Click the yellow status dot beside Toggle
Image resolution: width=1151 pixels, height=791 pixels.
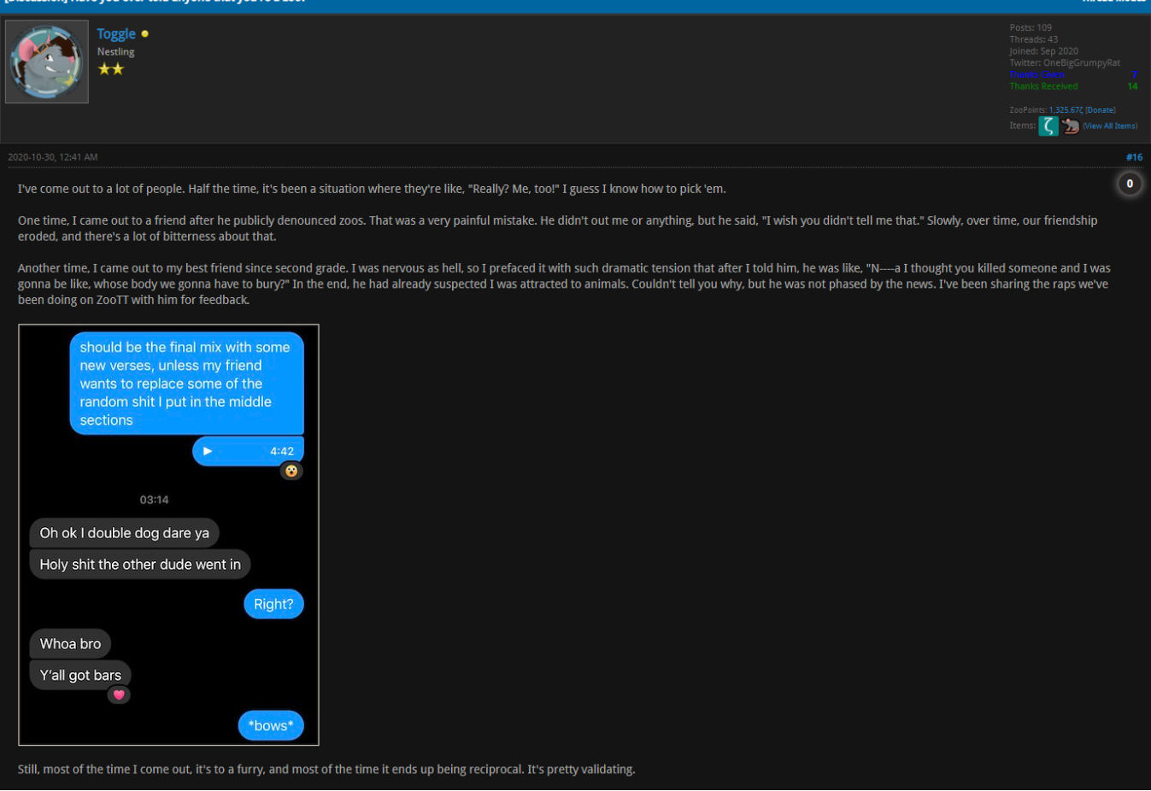144,34
